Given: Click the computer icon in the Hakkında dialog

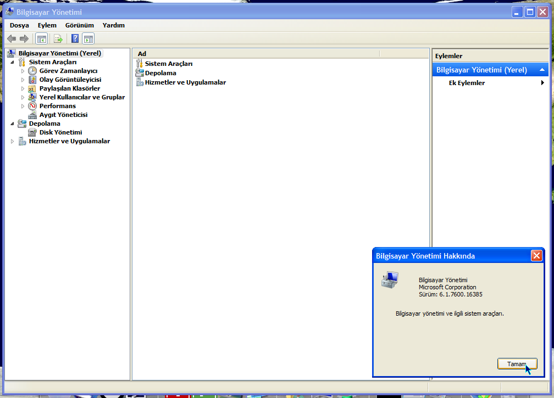Looking at the screenshot, I should tap(390, 280).
